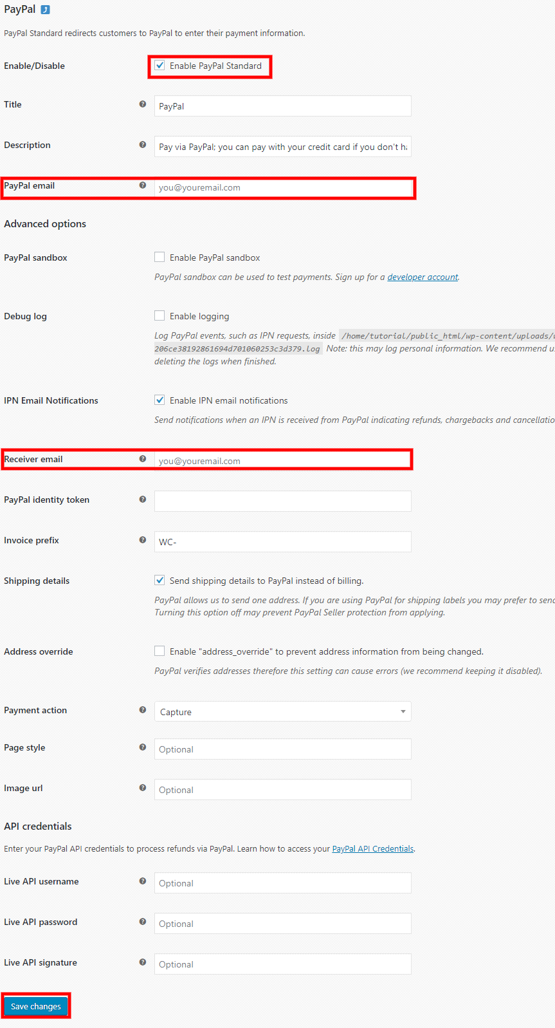Open the Payment action dropdown
The height and width of the screenshot is (1028, 555).
coord(282,711)
